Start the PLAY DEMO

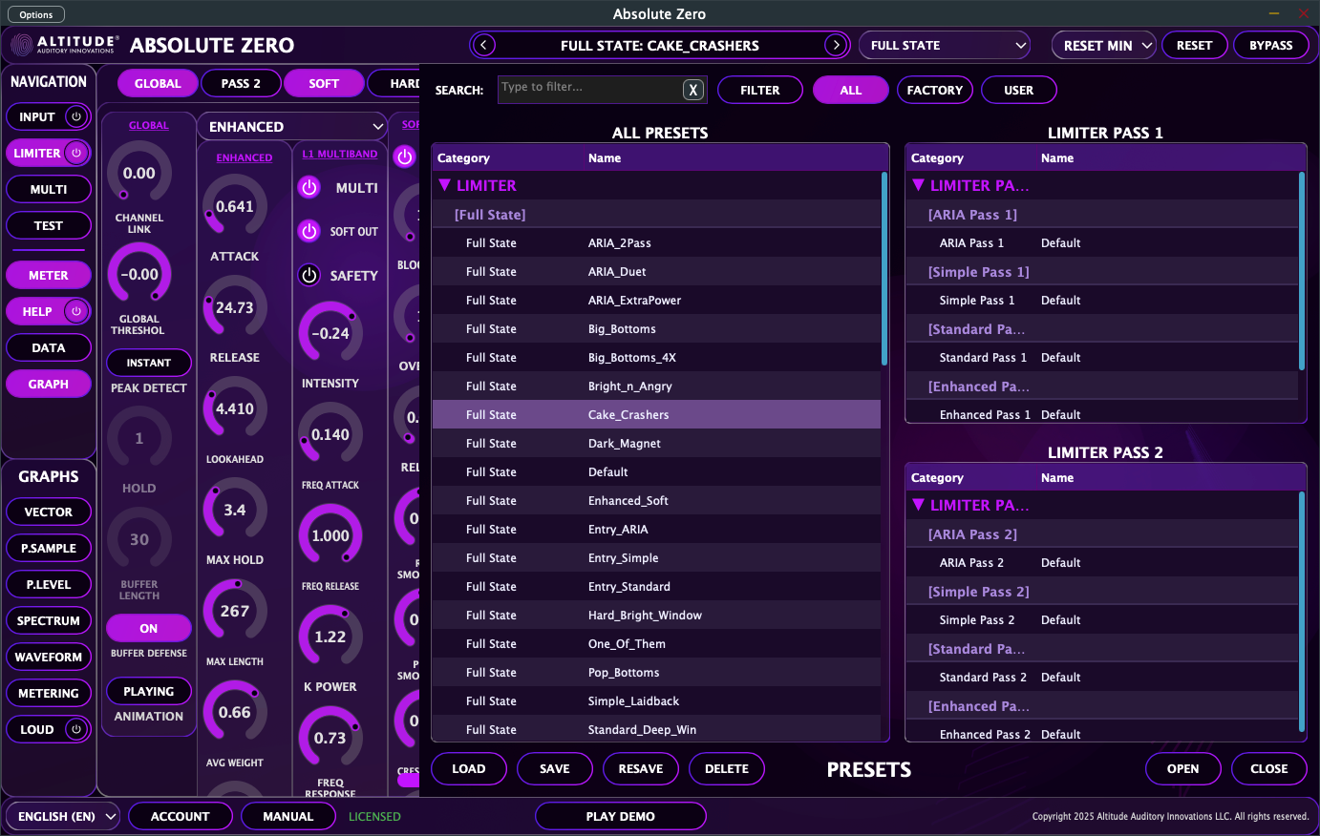tap(621, 816)
